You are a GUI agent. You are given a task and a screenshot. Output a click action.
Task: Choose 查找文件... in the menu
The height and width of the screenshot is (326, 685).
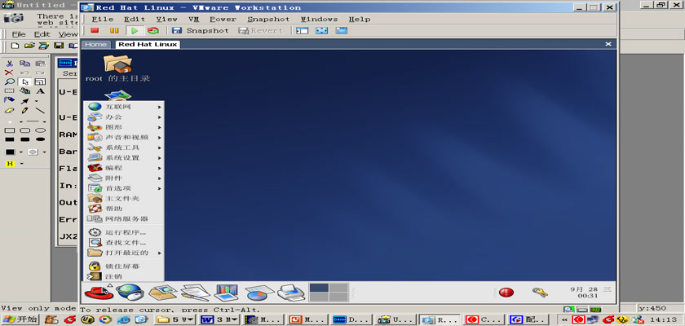124,243
